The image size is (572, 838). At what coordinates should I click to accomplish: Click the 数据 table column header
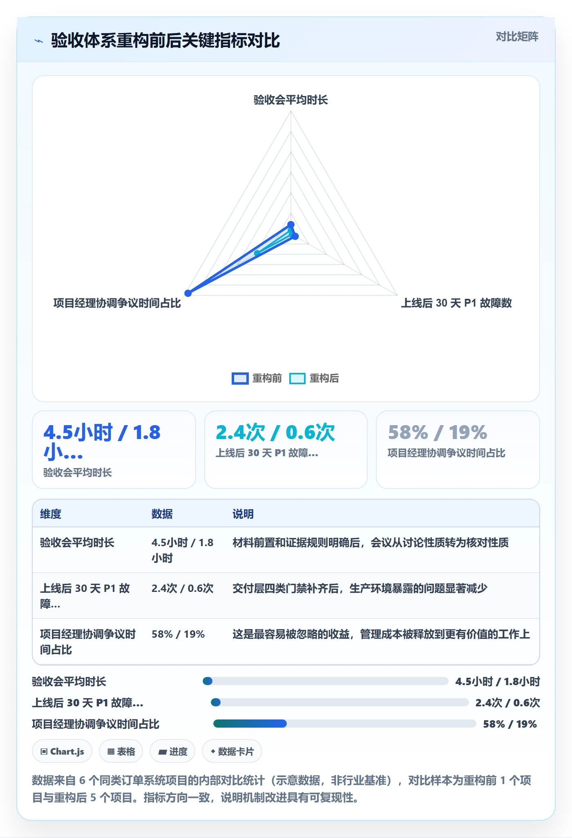(x=162, y=514)
